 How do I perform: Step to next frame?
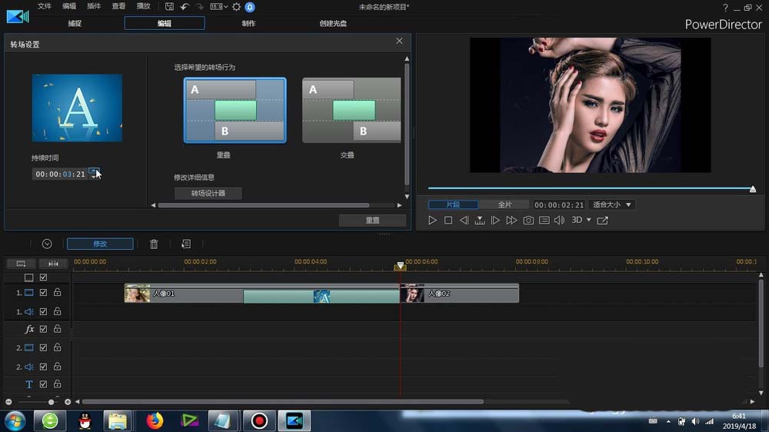(x=495, y=220)
